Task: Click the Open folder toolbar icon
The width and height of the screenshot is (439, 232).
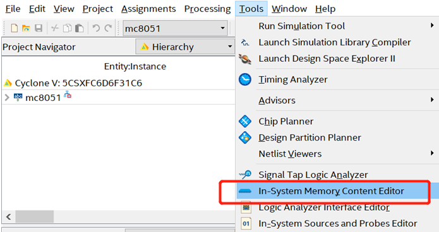Action: (26, 28)
